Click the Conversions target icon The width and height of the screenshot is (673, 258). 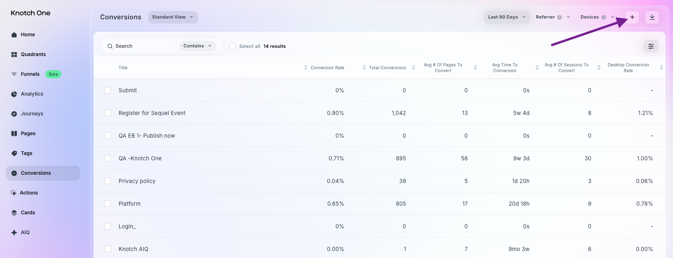pyautogui.click(x=14, y=173)
